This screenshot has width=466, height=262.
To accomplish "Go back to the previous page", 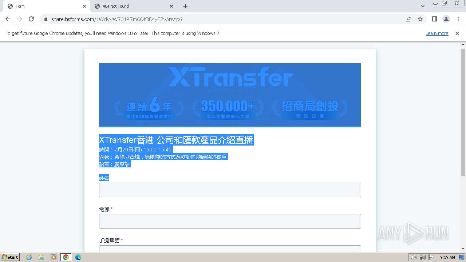I will (8, 19).
